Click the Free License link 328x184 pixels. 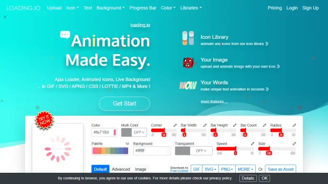[x=179, y=171]
